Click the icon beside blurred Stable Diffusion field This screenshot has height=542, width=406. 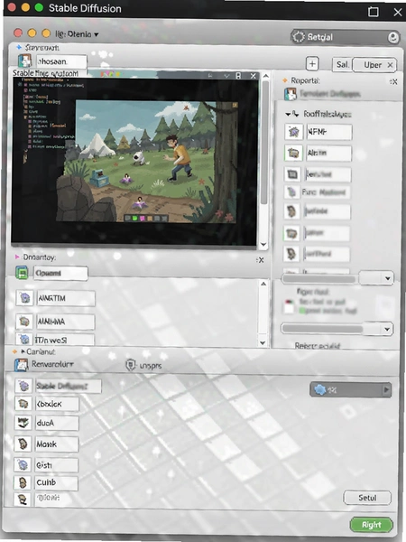tap(23, 386)
